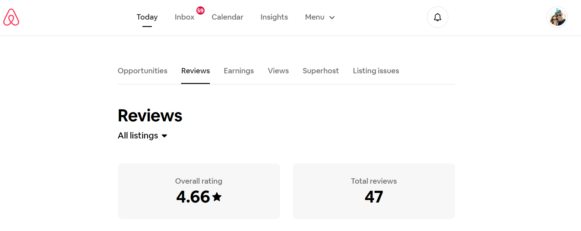The image size is (581, 231).
Task: Navigate to the Calendar
Action: [227, 17]
